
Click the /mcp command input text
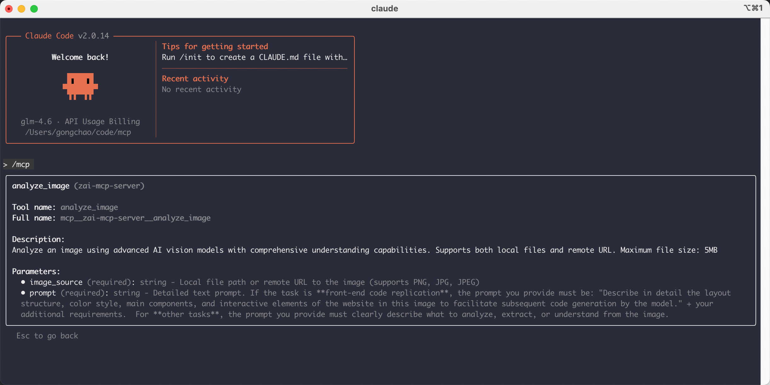(x=21, y=164)
